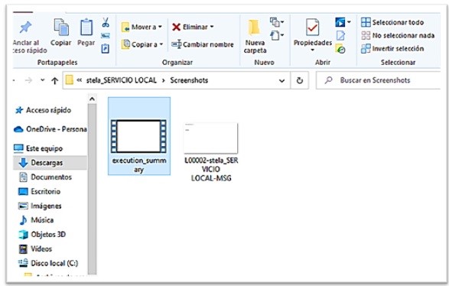This screenshot has height=286, width=449.
Task: Click the copy path icon below scissors
Action: [x=106, y=35]
